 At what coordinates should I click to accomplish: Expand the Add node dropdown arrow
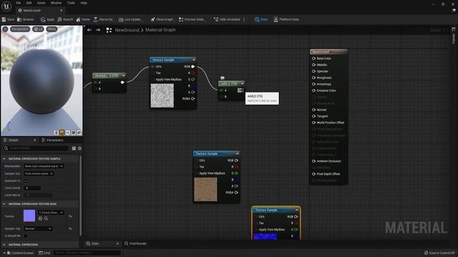(x=242, y=84)
